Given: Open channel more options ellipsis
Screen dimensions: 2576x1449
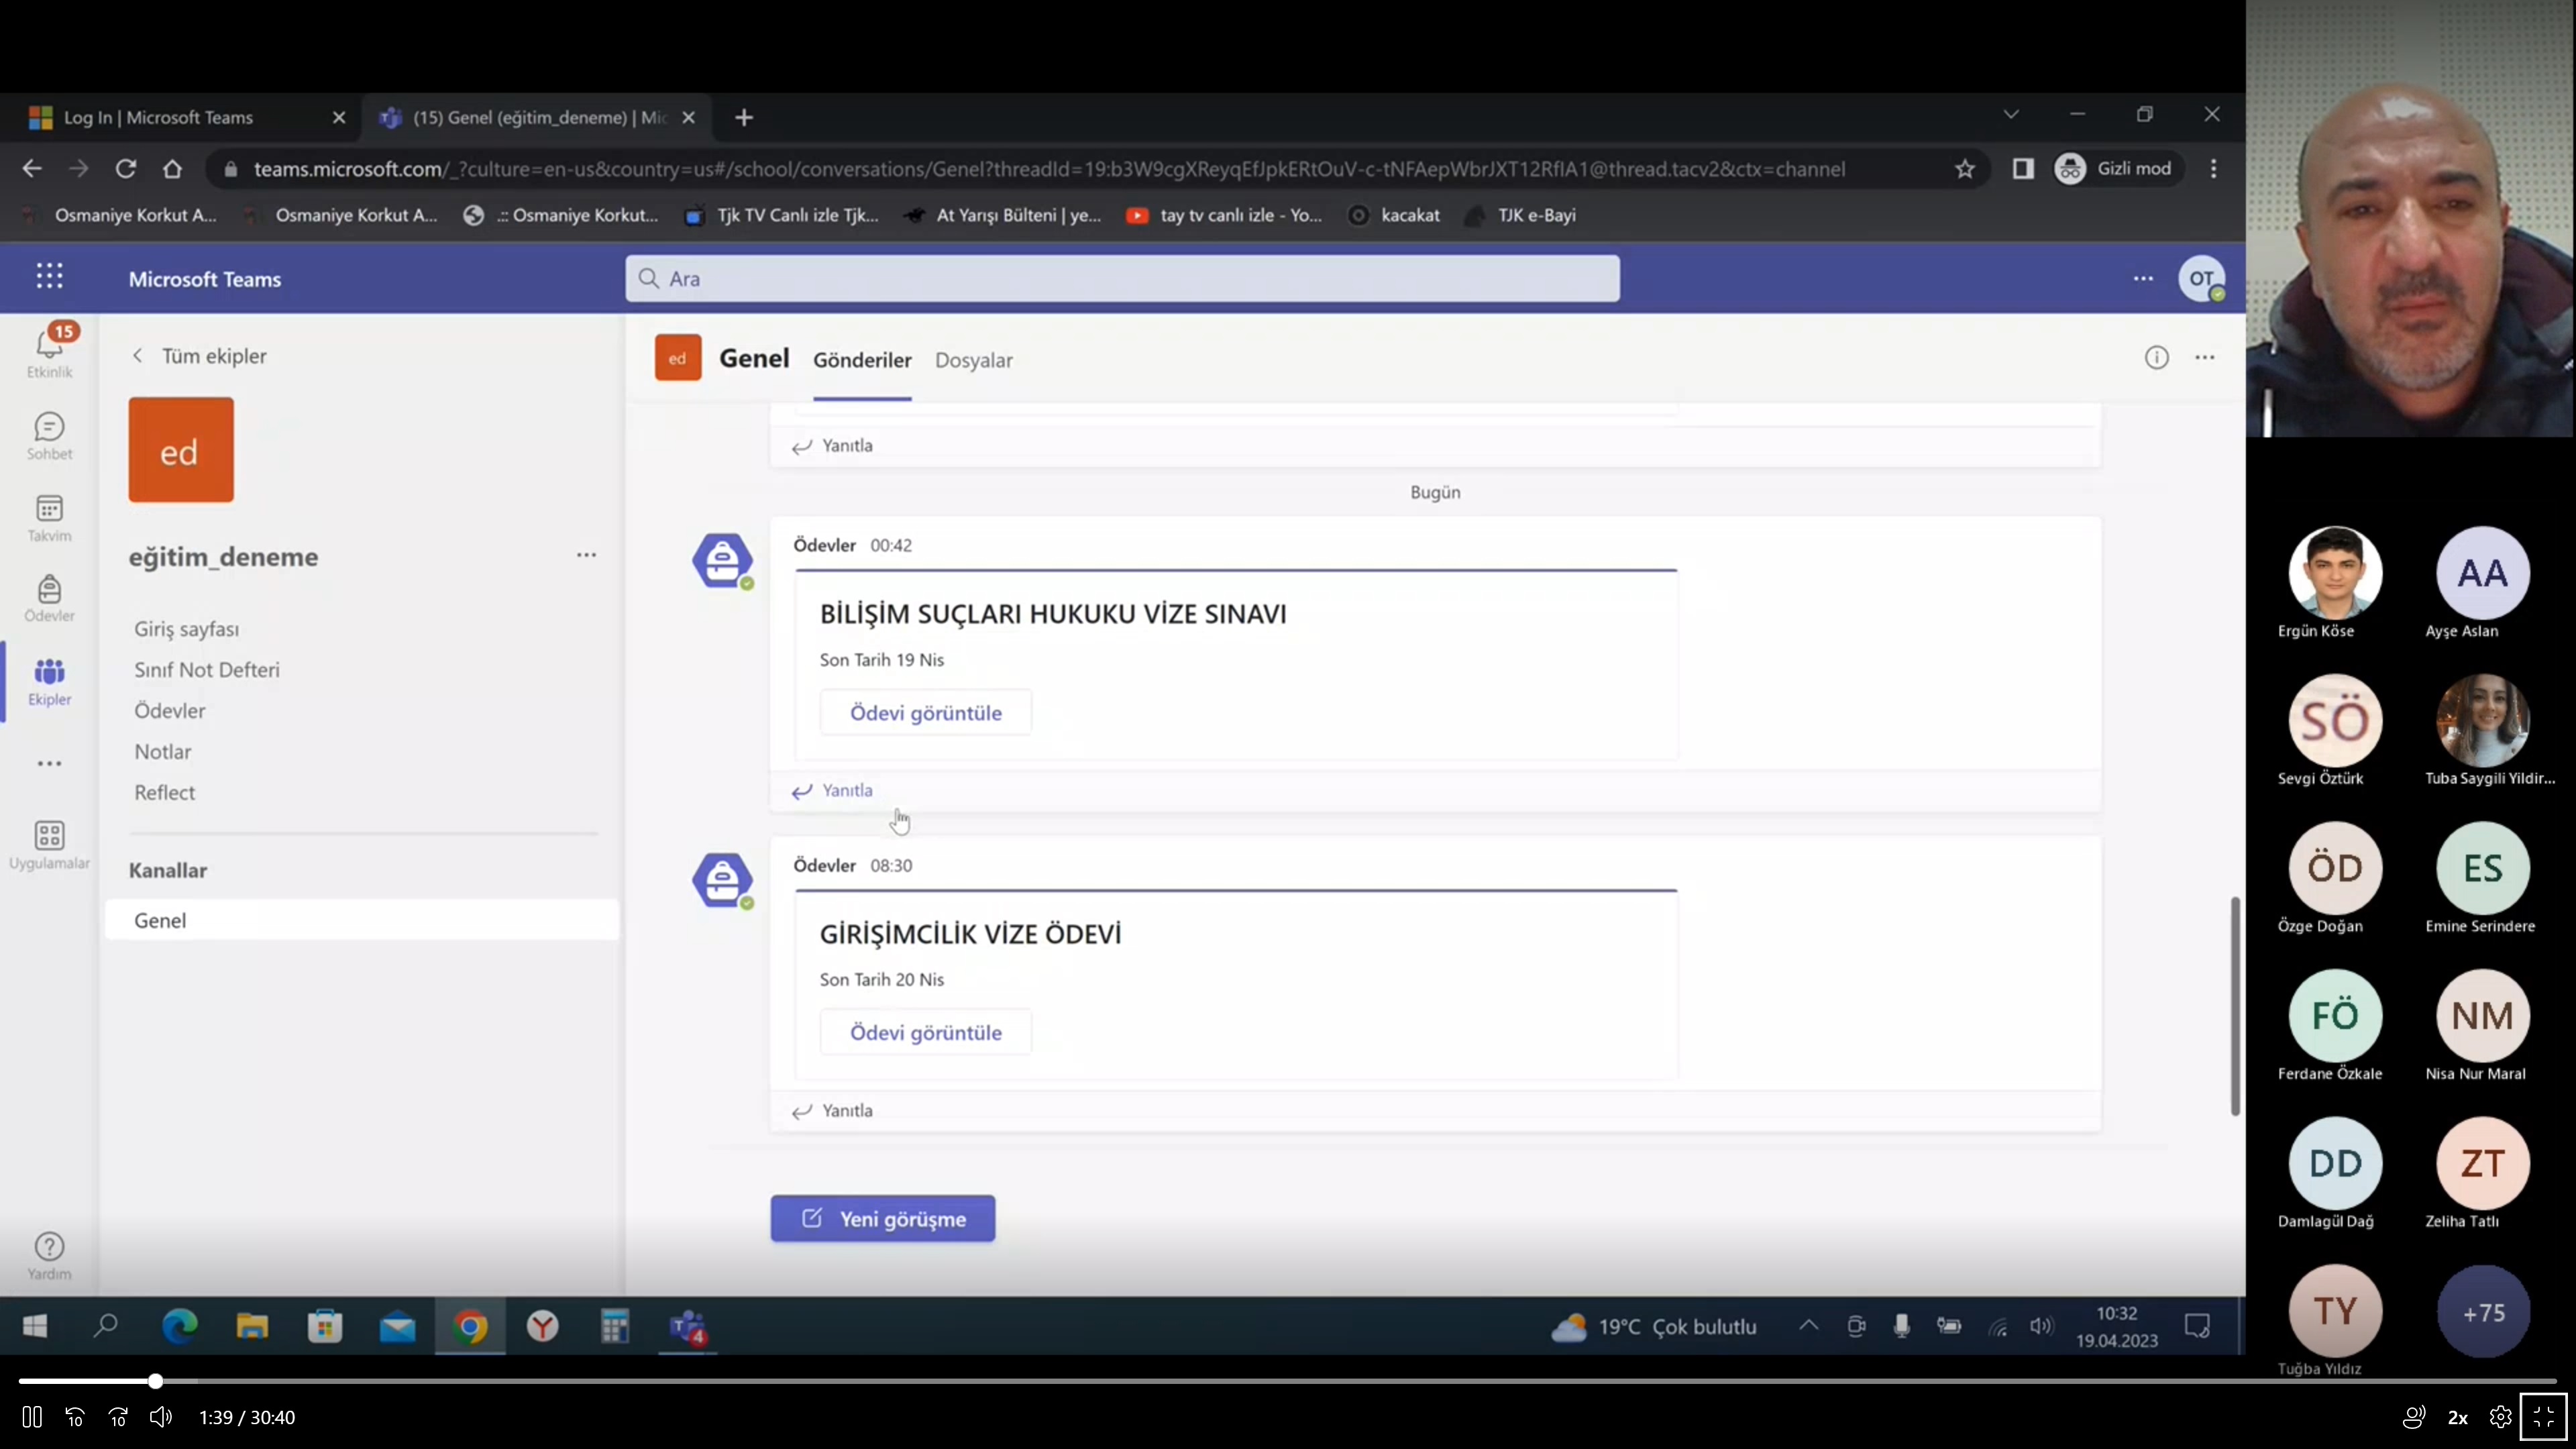Looking at the screenshot, I should click(2205, 358).
